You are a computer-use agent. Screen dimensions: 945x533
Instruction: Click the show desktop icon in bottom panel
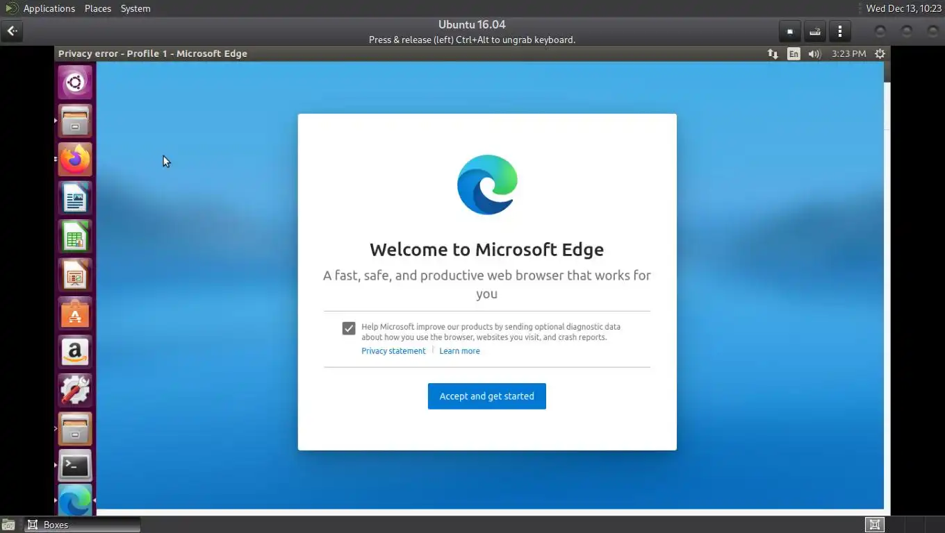[8, 525]
